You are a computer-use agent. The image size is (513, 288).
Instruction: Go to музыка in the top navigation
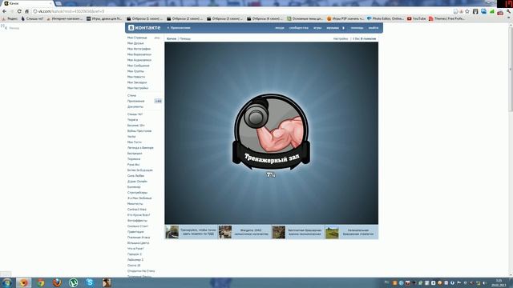coord(333,28)
